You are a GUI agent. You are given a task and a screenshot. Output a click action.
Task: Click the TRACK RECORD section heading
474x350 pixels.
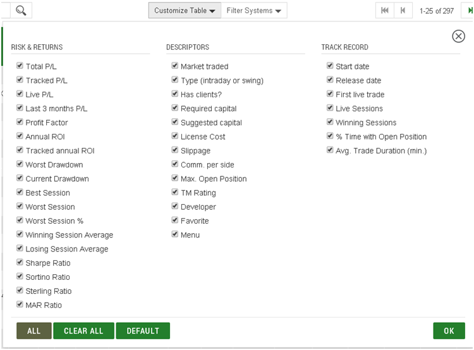[344, 47]
